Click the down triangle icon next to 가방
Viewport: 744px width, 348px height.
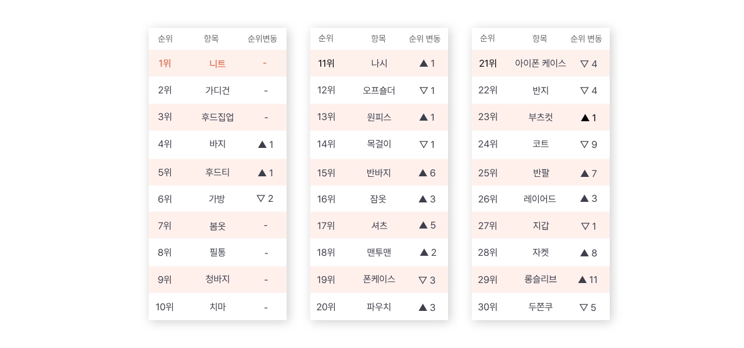point(261,198)
